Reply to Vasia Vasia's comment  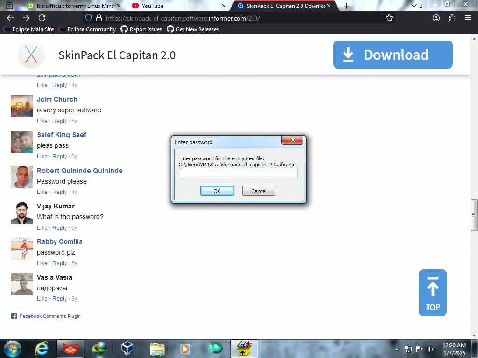coord(59,299)
